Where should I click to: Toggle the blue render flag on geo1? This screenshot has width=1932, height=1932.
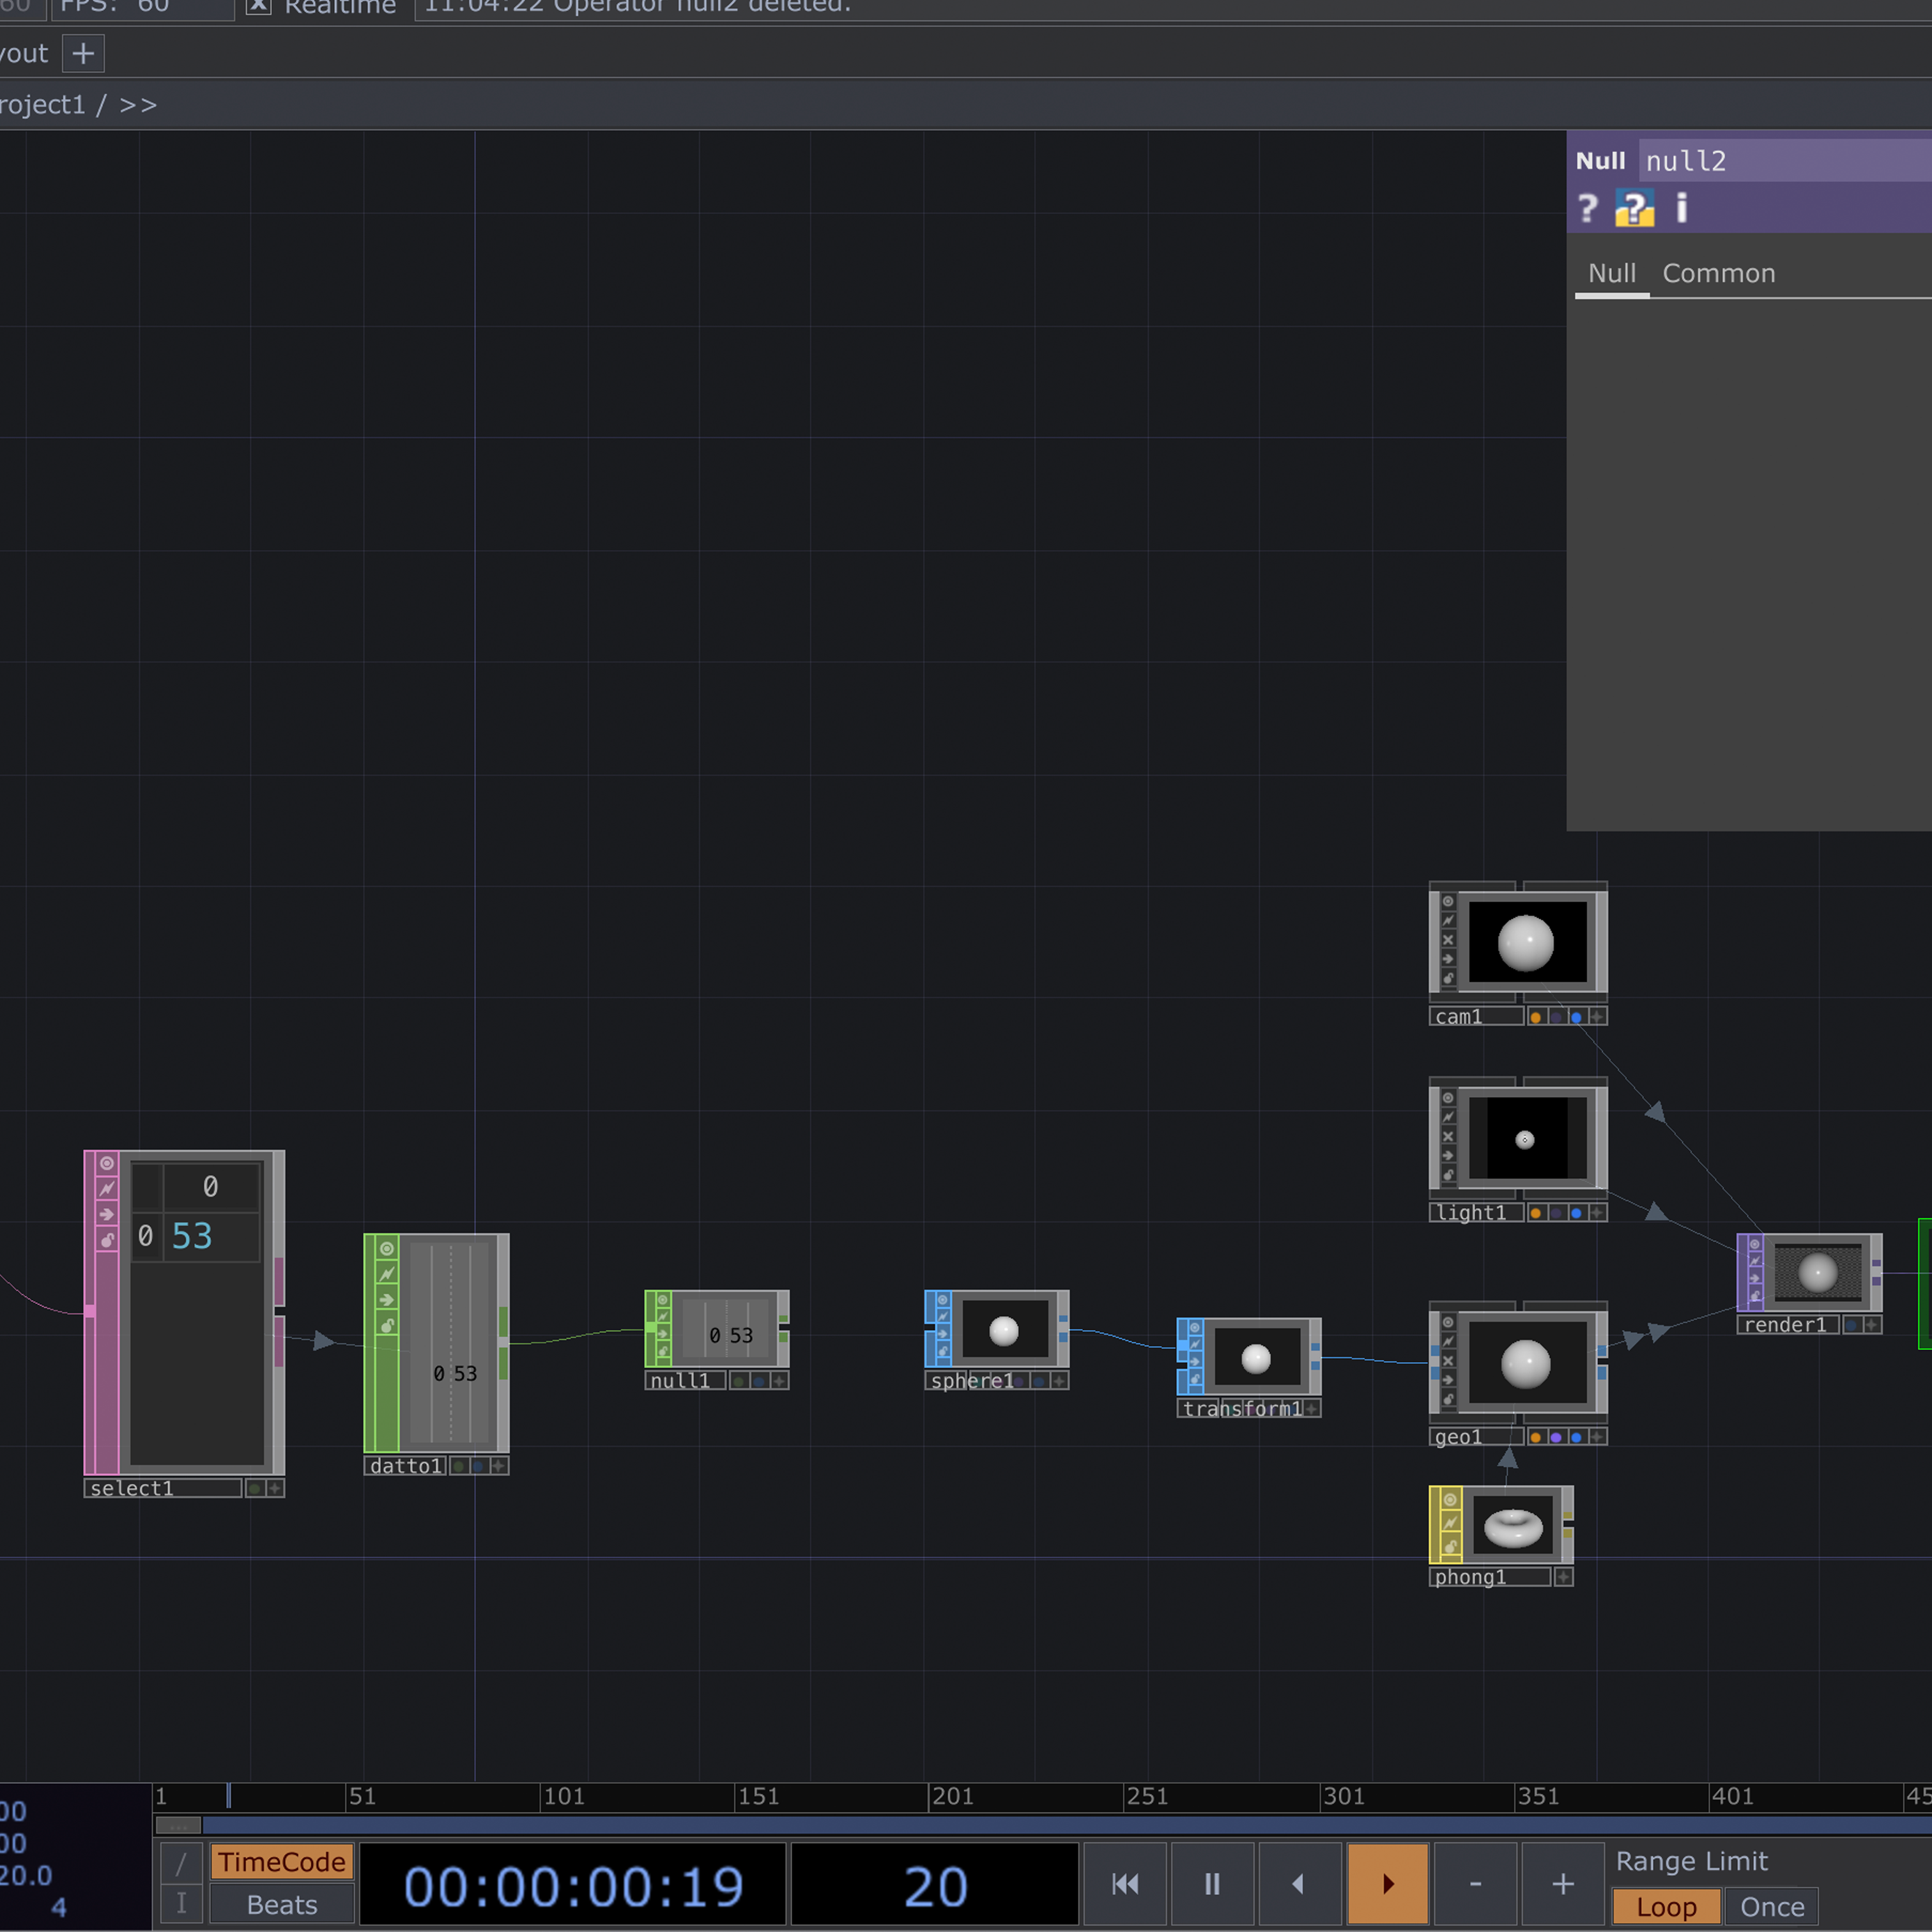pos(1577,1437)
